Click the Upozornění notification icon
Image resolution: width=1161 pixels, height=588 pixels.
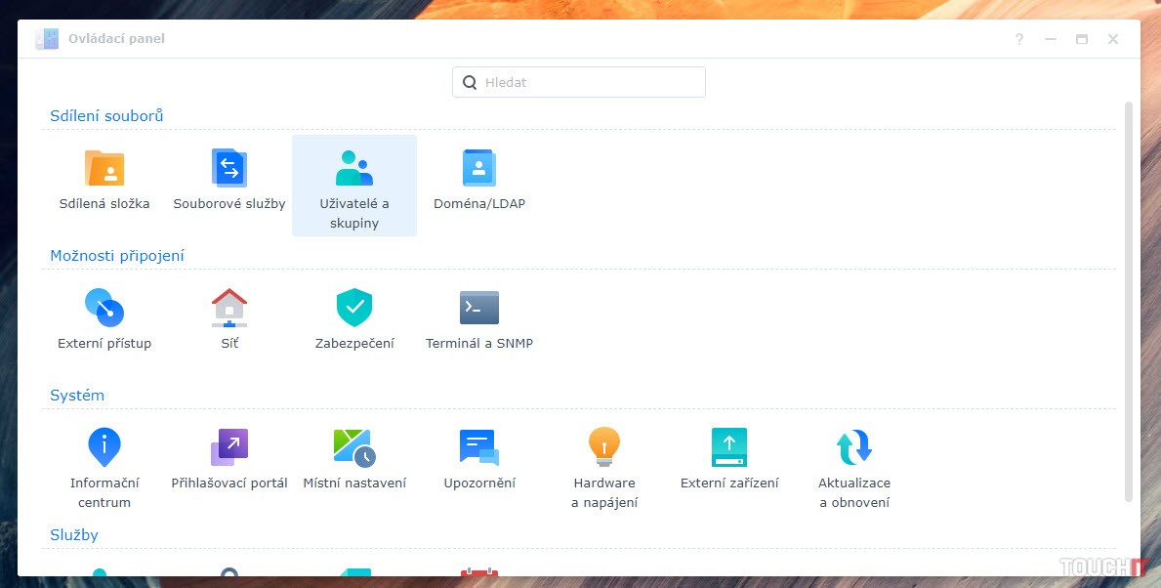(x=479, y=448)
